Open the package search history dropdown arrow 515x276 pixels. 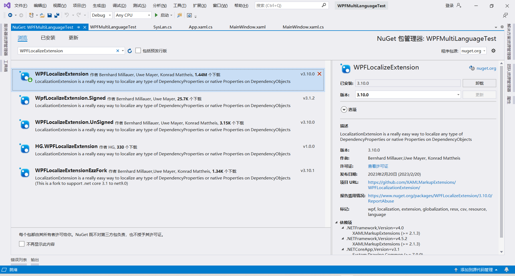point(123,51)
